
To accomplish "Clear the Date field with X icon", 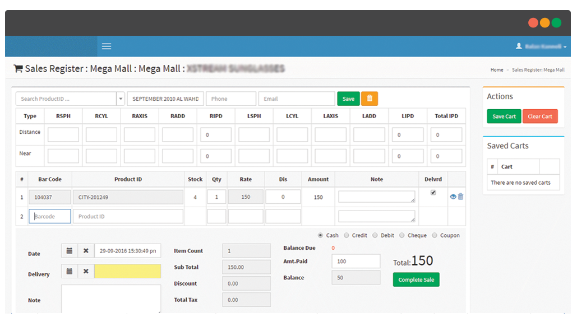I will (x=86, y=251).
